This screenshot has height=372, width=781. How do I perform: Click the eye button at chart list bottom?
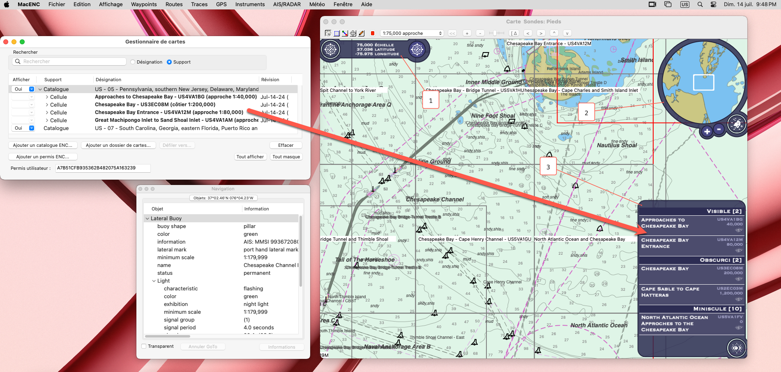[x=736, y=348]
